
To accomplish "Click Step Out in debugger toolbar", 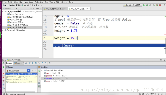I will click(42, 63).
